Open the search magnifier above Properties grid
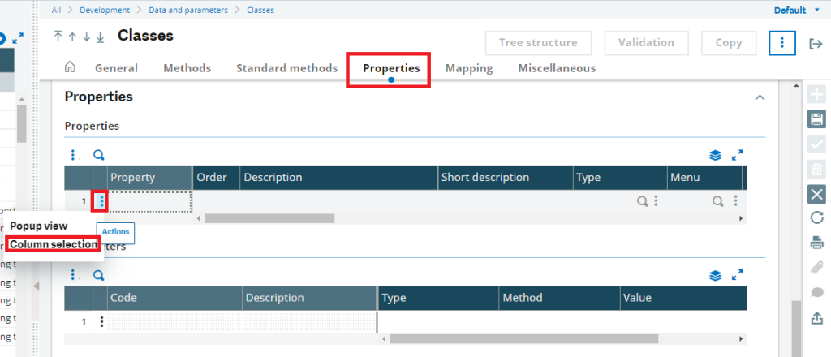 click(x=98, y=155)
